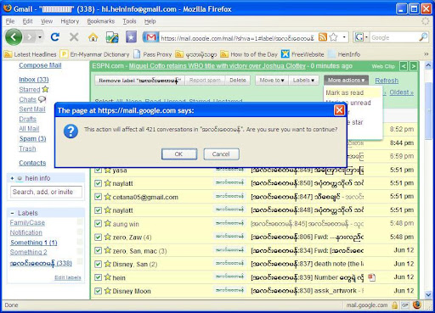Screen dimensions: 435x313
Task: Open the Labels dropdown button
Action: [303, 81]
